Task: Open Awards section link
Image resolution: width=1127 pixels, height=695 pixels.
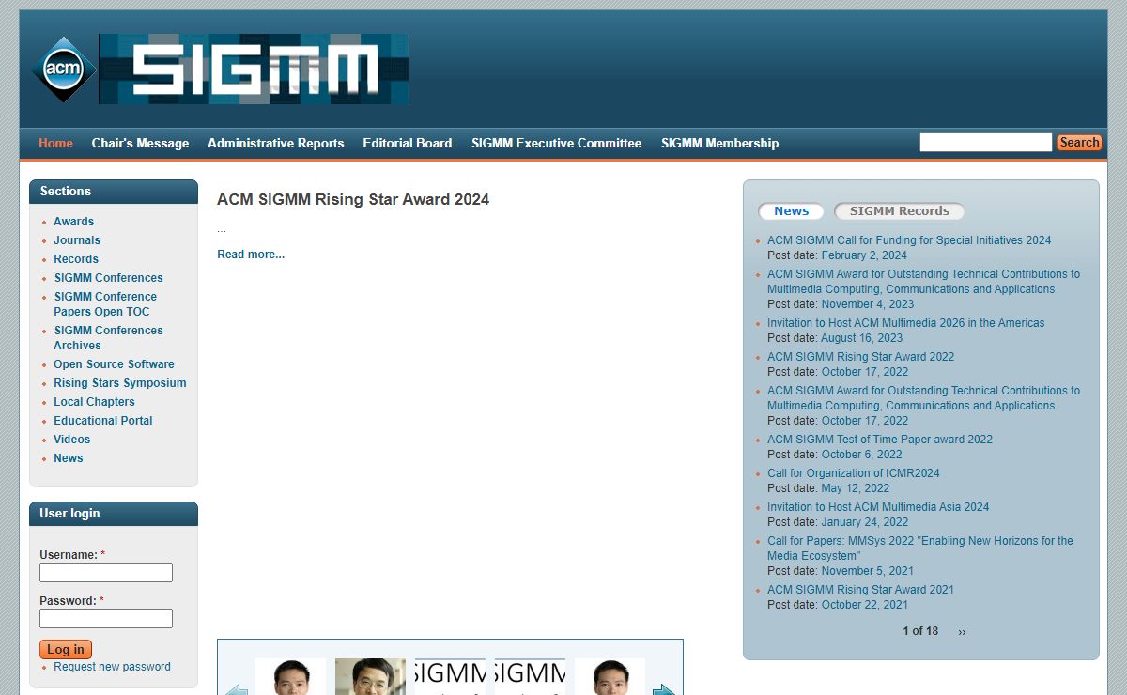Action: tap(73, 222)
